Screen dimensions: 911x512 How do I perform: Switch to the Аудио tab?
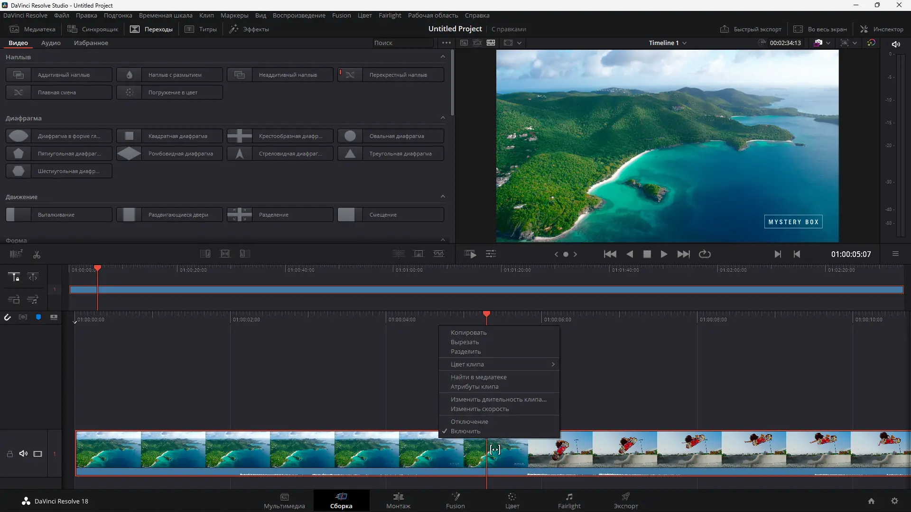point(50,43)
